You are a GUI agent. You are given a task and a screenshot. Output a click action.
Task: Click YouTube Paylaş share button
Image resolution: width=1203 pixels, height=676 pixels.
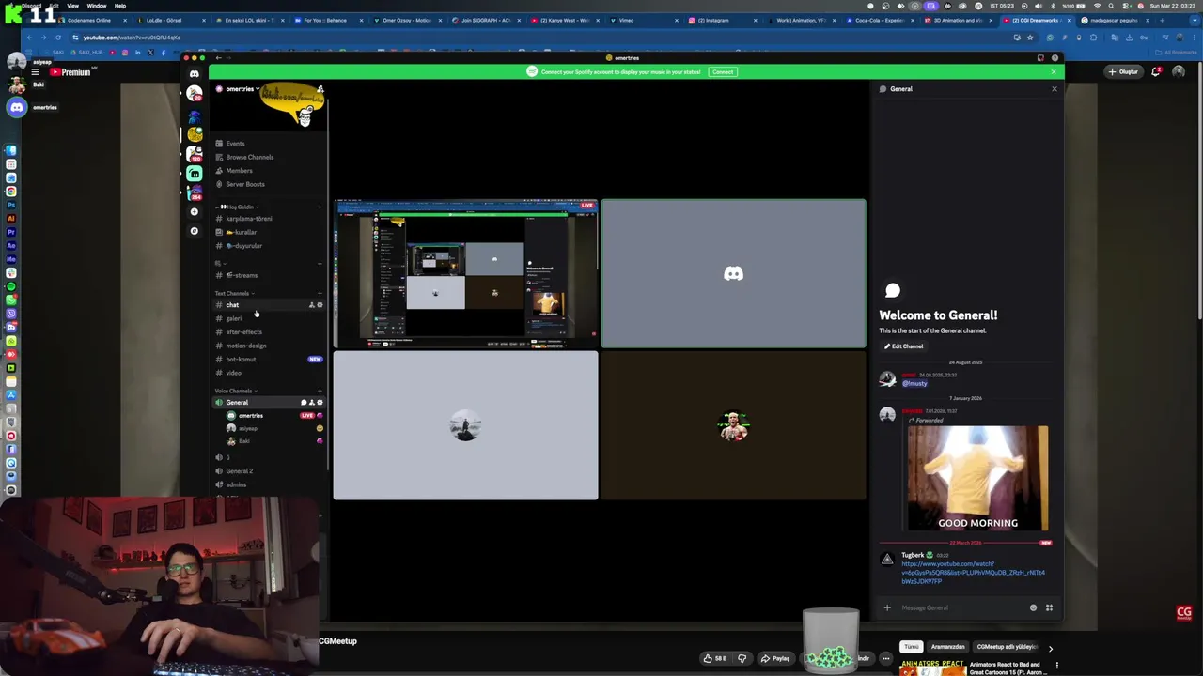click(775, 658)
